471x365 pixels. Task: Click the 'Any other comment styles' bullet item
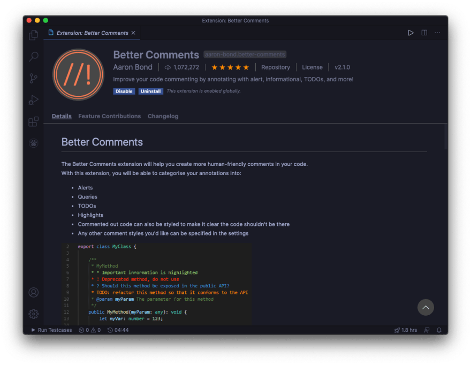point(163,233)
